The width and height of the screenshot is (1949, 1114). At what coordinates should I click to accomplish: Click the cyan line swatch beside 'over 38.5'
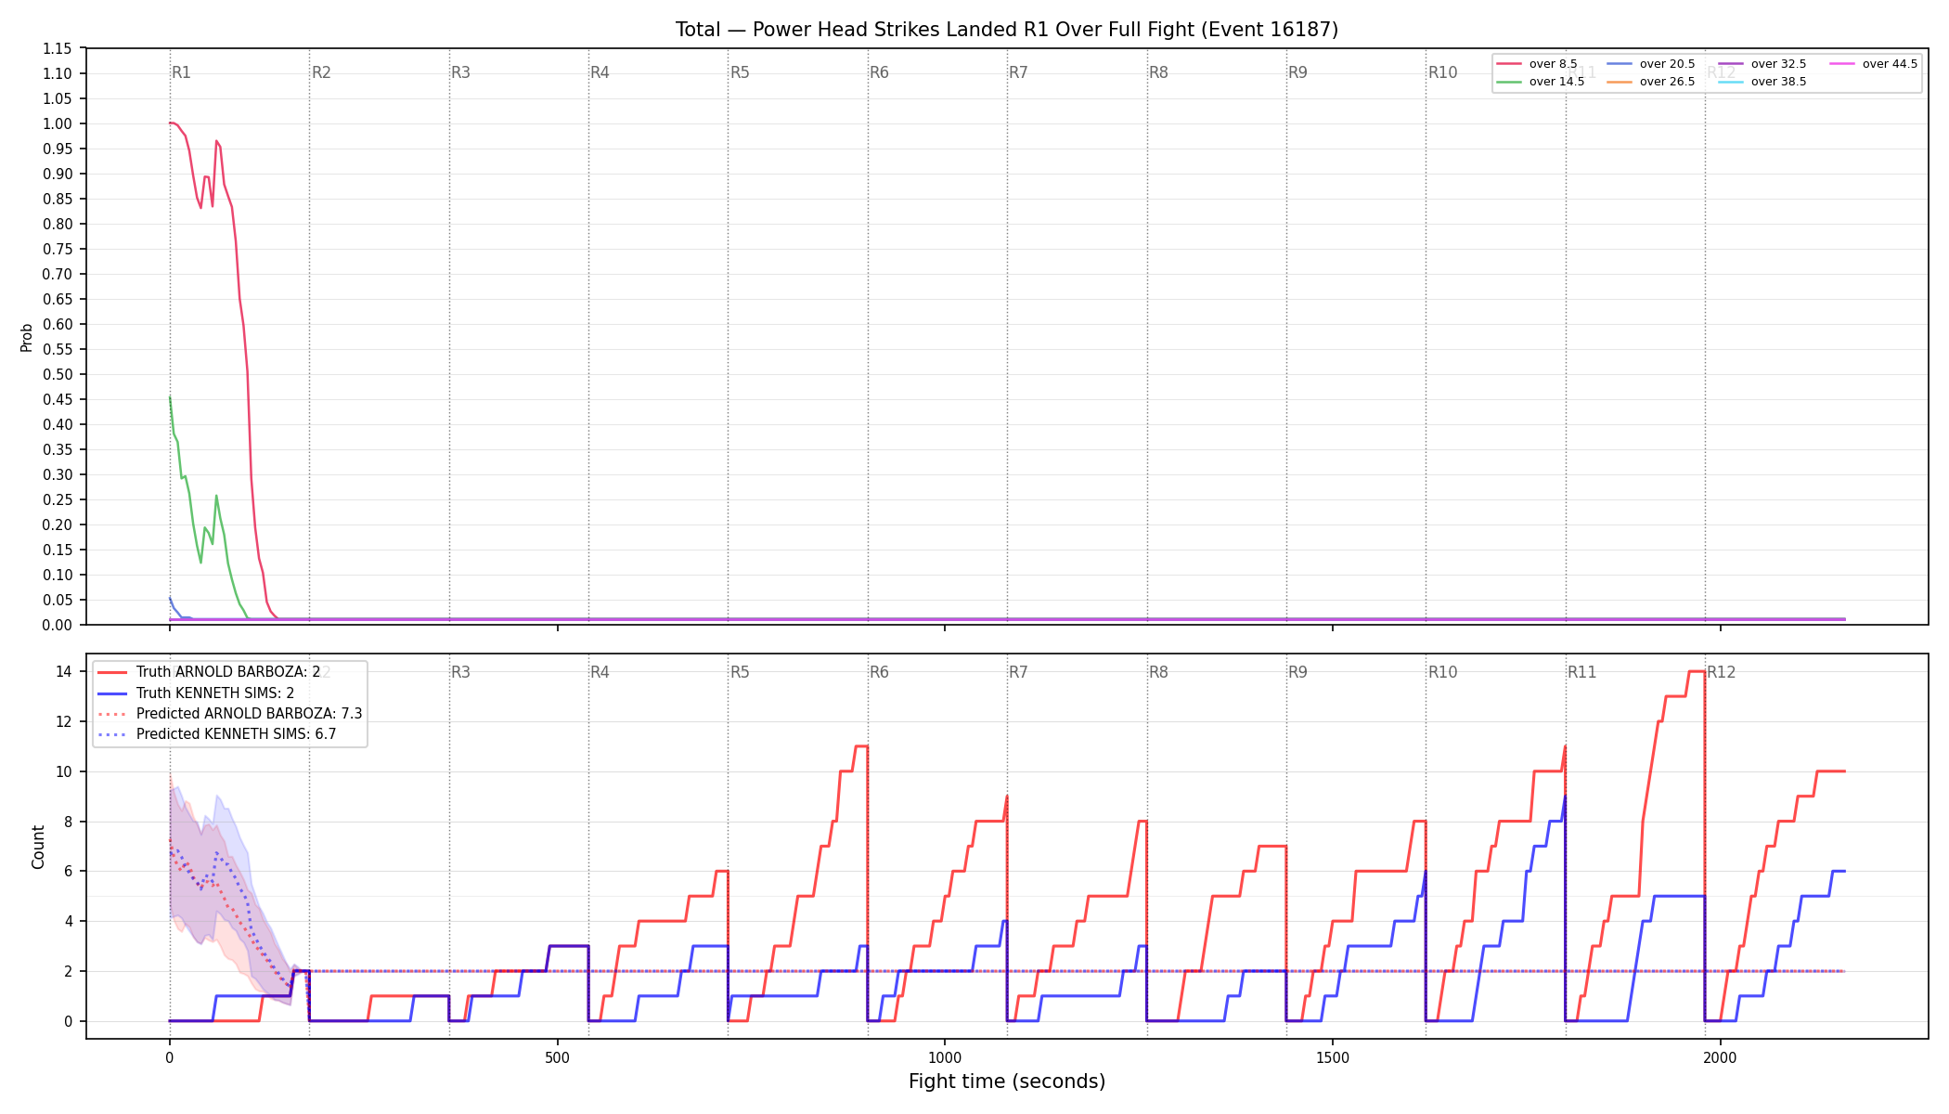pyautogui.click(x=1731, y=82)
